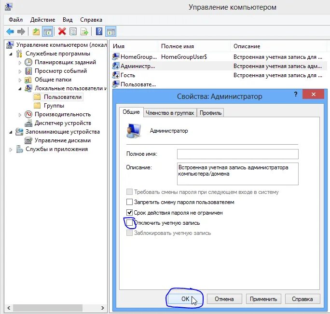Viewport: 330px width, 314px height.
Task: Collapse Запоминающие устройства node
Action: tap(11, 132)
